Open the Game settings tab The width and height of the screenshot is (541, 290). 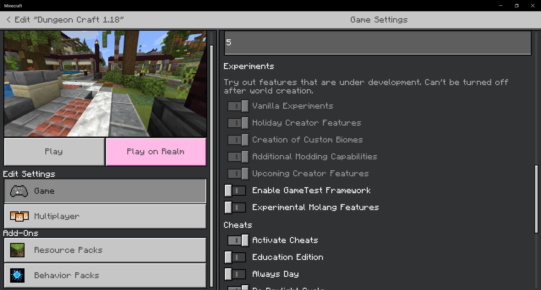pos(105,191)
